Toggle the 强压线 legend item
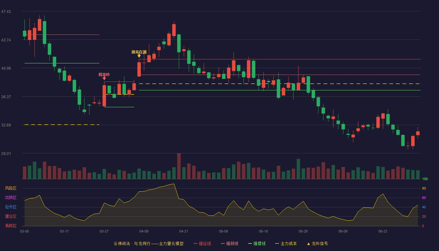Screen dimensions: 439x251 click(x=202, y=243)
